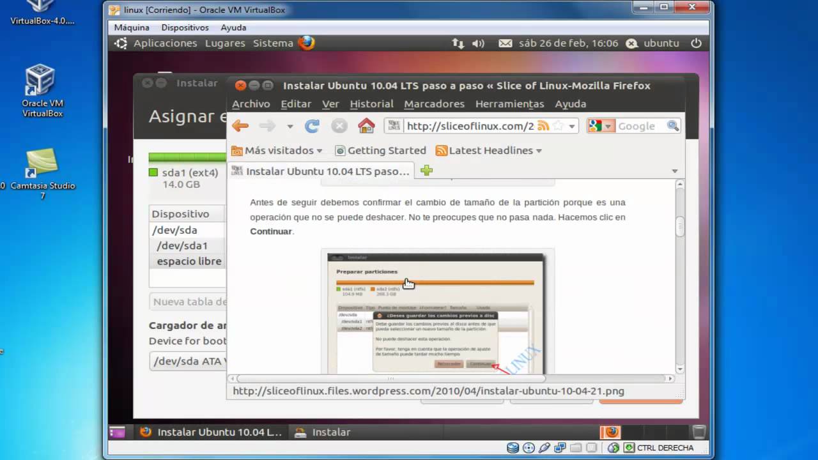Switch to the Instalar taskbar window entry
The width and height of the screenshot is (818, 460).
323,432
